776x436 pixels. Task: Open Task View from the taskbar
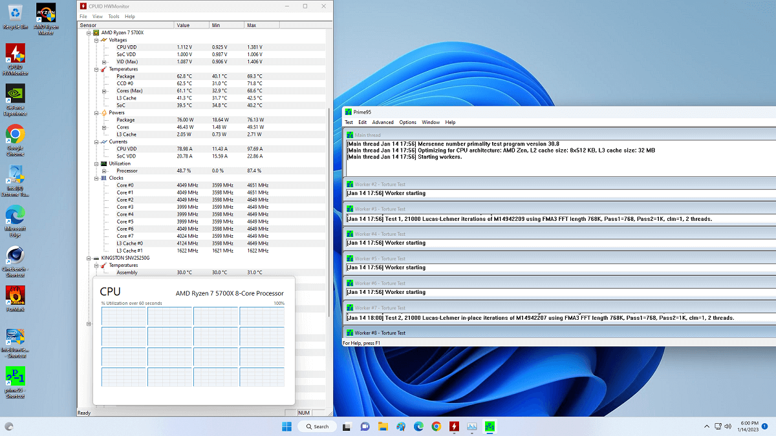coord(347,426)
